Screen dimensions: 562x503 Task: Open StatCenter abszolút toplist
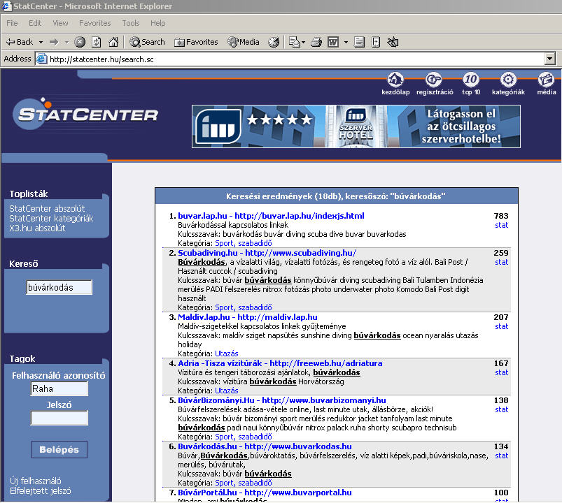[47, 209]
